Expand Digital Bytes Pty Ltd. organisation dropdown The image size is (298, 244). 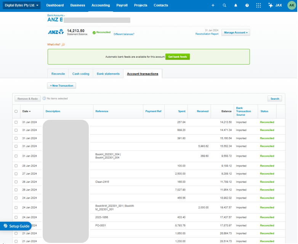coord(21,5)
